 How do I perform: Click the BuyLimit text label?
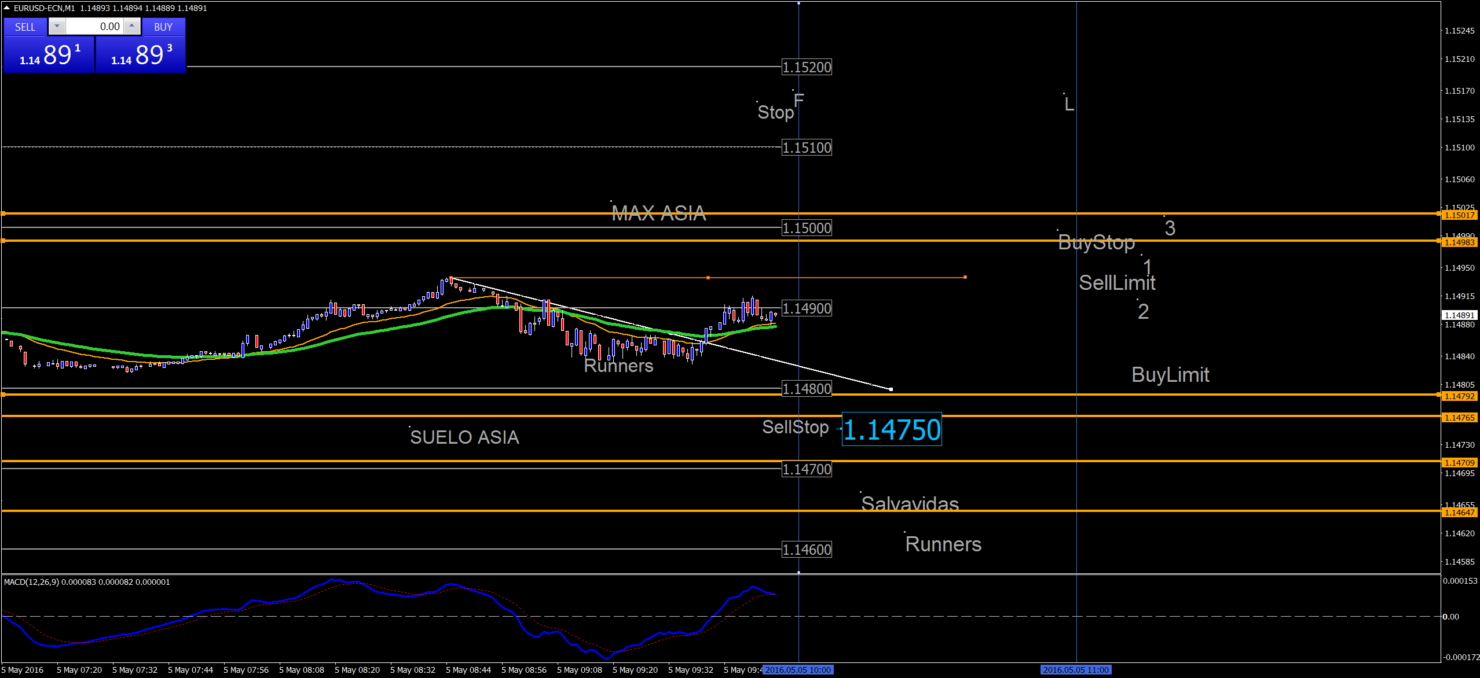pos(1170,375)
